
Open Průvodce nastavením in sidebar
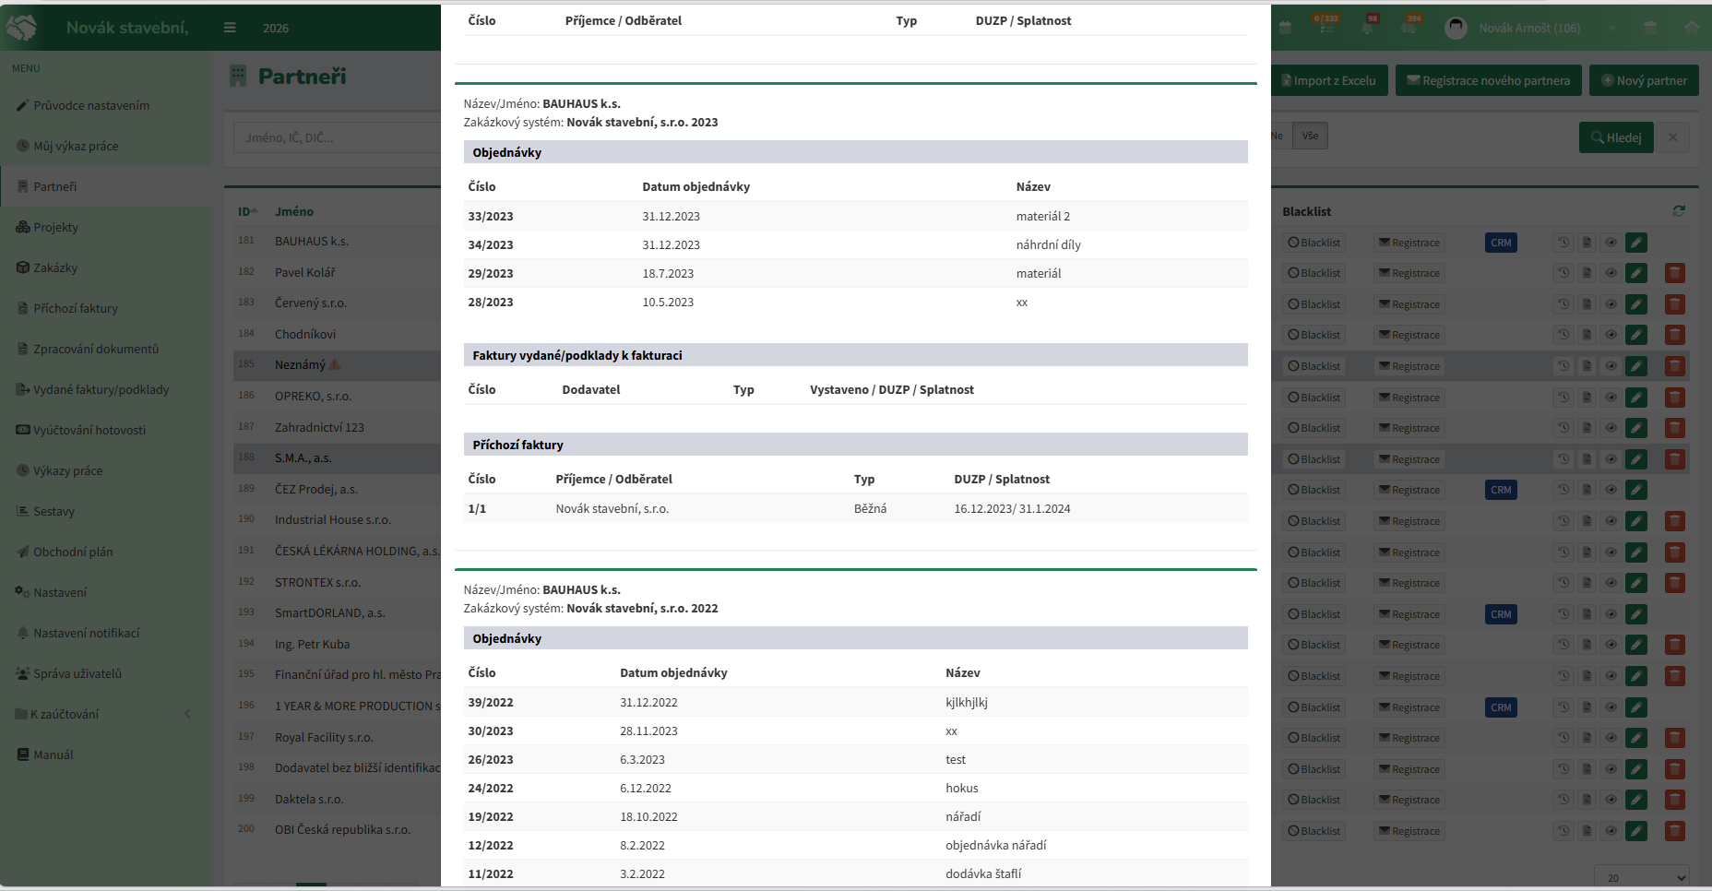coord(91,105)
